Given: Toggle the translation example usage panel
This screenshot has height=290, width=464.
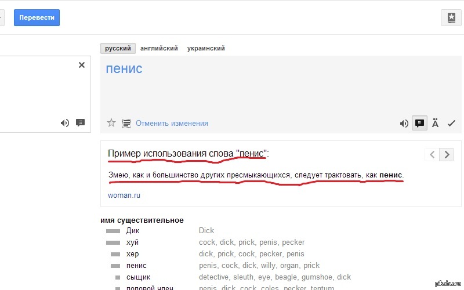Looking at the screenshot, I should [419, 123].
